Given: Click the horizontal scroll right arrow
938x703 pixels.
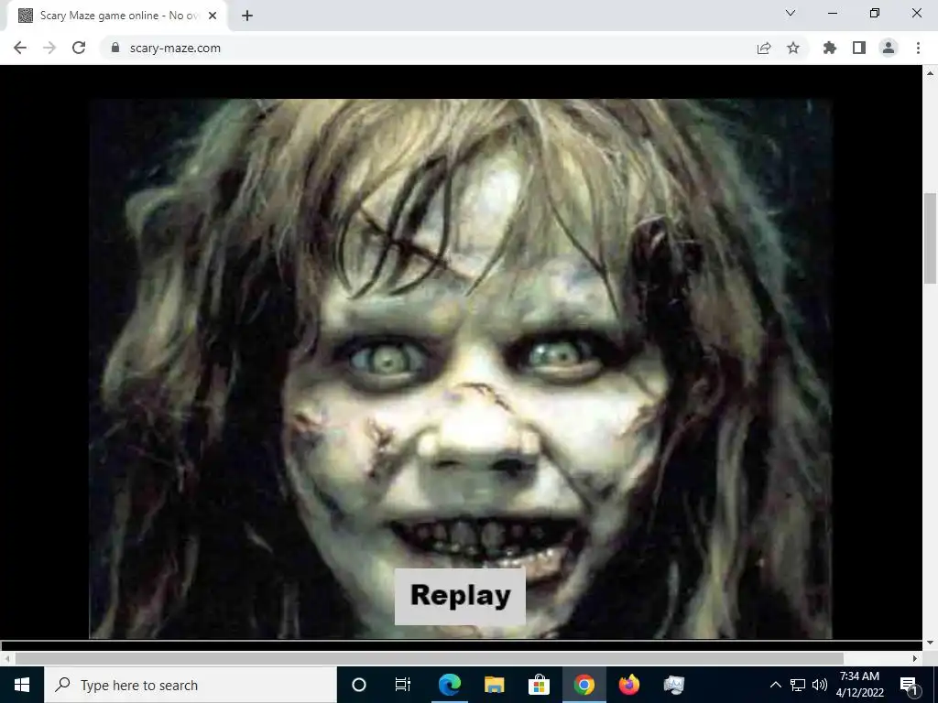Looking at the screenshot, I should [x=915, y=658].
